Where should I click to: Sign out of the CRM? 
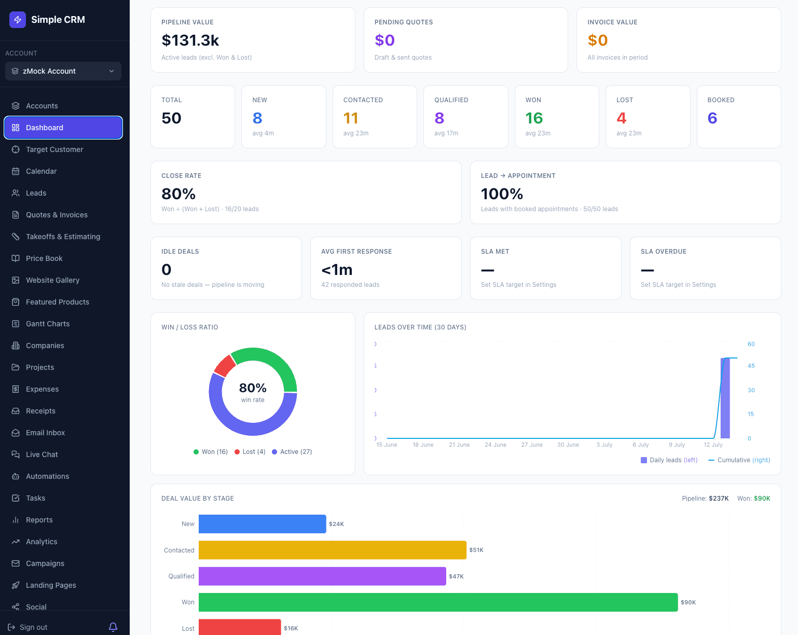(28, 627)
